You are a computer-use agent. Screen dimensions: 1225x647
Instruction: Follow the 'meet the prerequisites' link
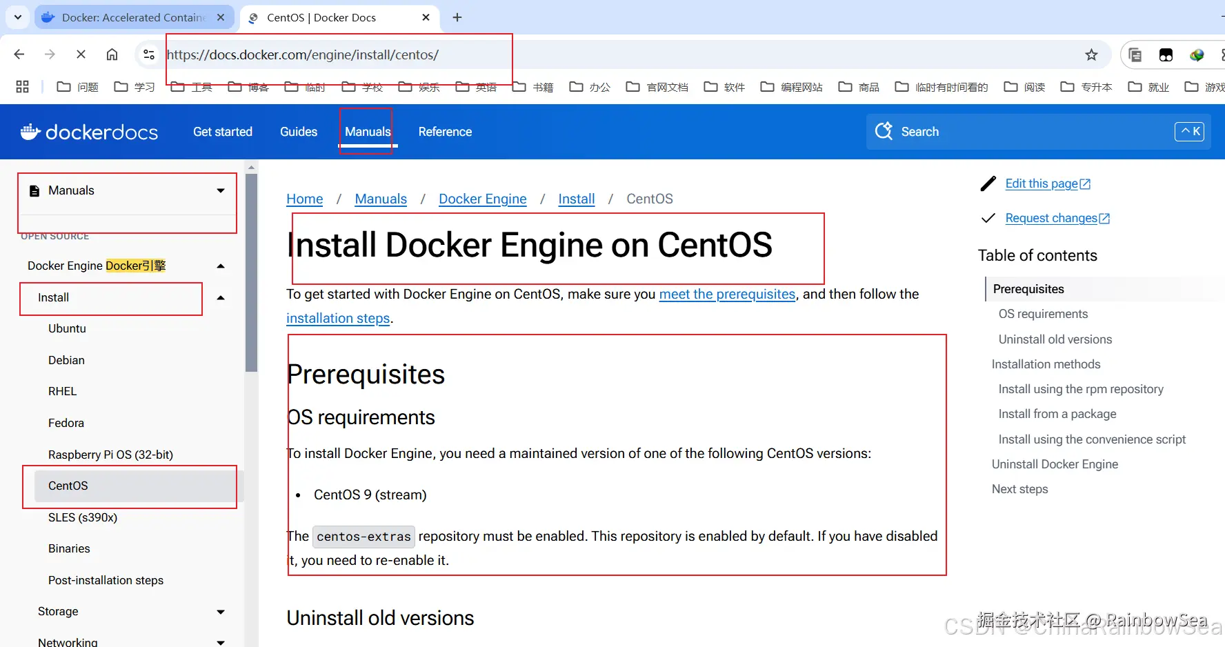click(727, 294)
